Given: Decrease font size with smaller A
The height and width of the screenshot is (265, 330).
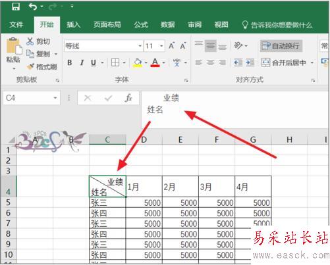Looking at the screenshot, I should 183,46.
